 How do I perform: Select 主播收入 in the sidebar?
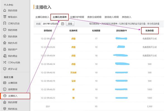pyautogui.click(x=15, y=96)
